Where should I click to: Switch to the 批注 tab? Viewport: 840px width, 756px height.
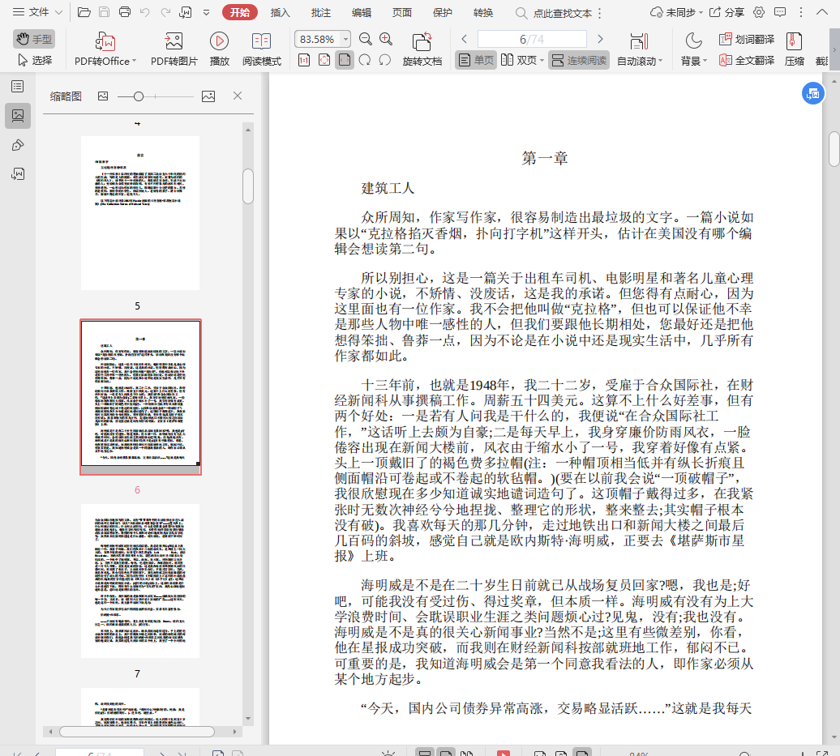[x=321, y=12]
